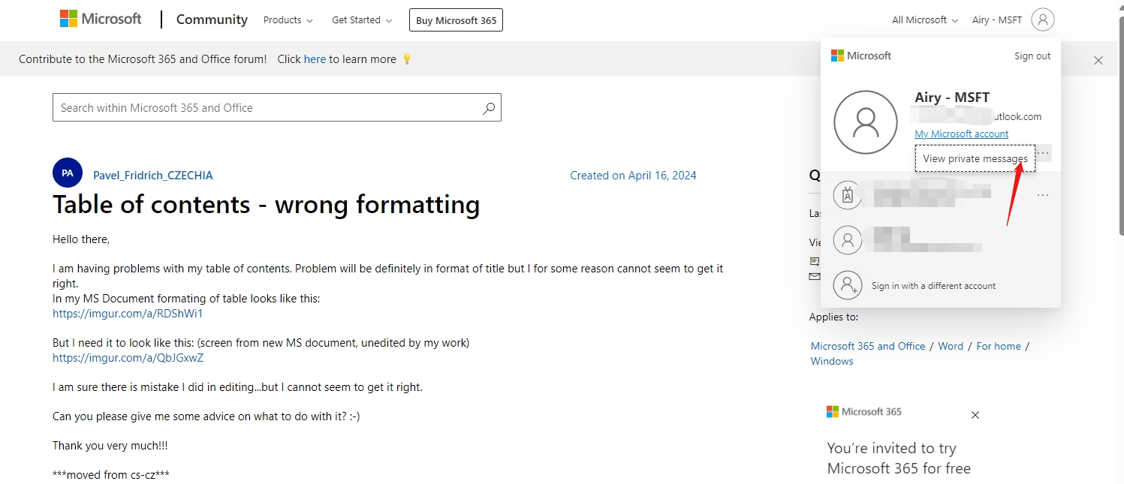Expand the Get Started dropdown
The width and height of the screenshot is (1124, 484).
[x=361, y=20]
